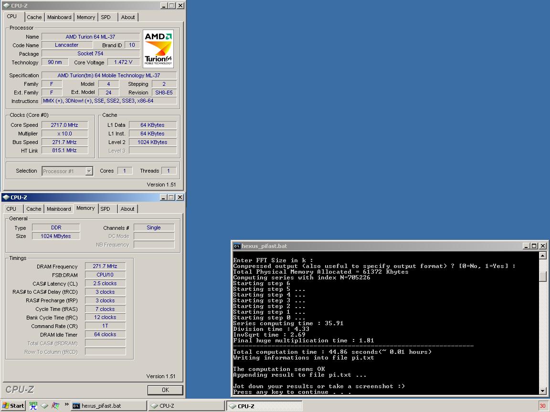Image resolution: width=550 pixels, height=412 pixels.
Task: Click the HT Link value 815.1 MHz
Action: tap(64, 150)
